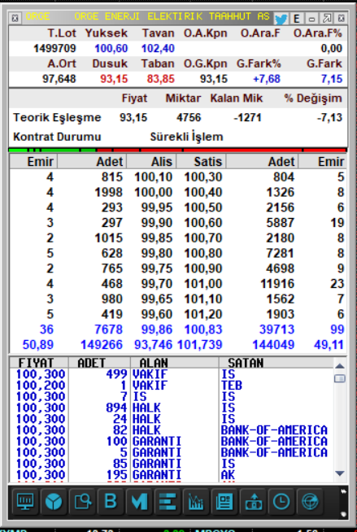This screenshot has width=357, height=532.
Task: Click trade row with 195 GARANTI AK
Action: (x=172, y=475)
